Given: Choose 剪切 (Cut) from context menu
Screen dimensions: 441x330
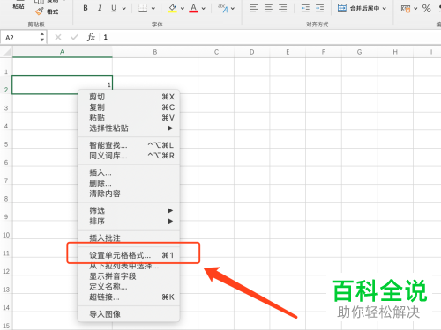Looking at the screenshot, I should click(x=129, y=97).
